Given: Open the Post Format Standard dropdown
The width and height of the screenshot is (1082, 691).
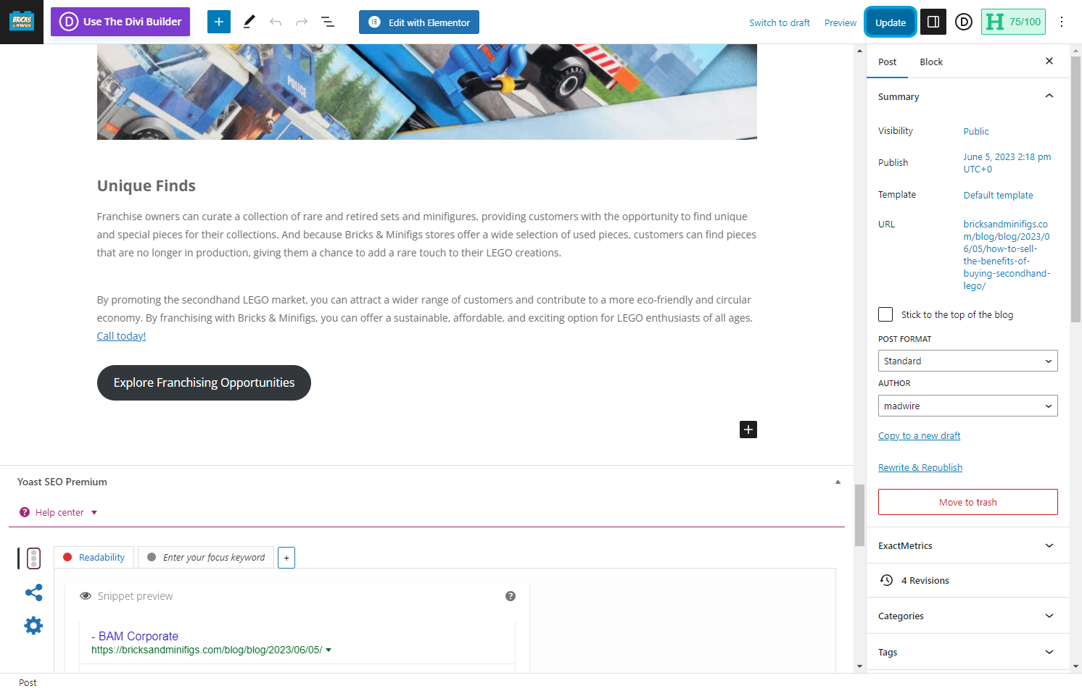Looking at the screenshot, I should coord(967,361).
